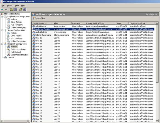160x123 pixels.
Task: Select Client Access under Organization Configuration
Action: coord(16,22)
